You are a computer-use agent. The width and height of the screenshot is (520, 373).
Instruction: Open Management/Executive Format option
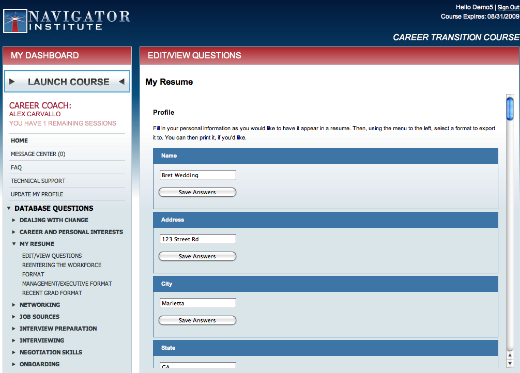click(x=67, y=284)
